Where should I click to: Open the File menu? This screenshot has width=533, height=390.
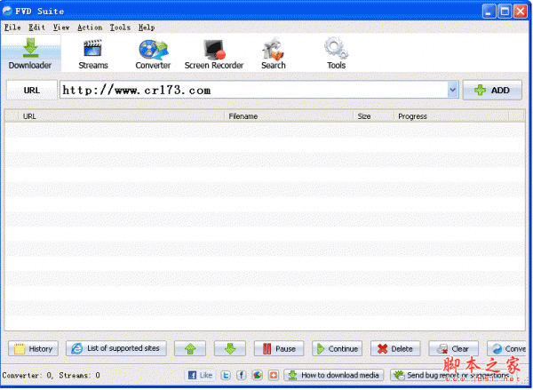12,28
